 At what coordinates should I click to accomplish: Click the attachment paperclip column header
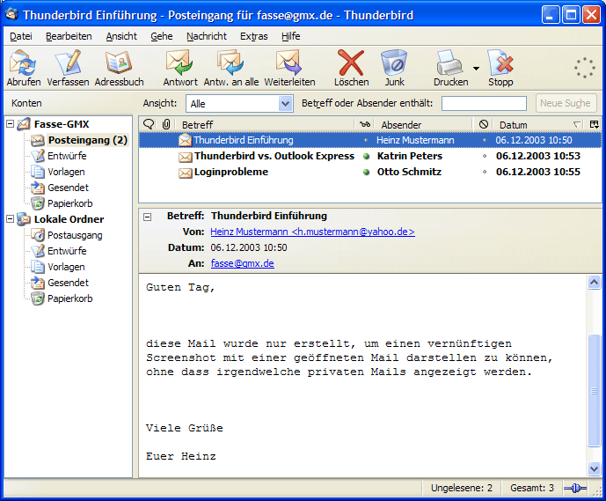166,124
